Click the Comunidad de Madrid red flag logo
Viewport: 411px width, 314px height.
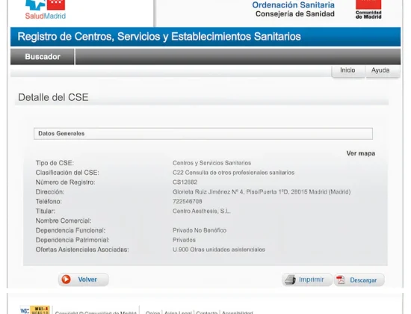pyautogui.click(x=368, y=9)
